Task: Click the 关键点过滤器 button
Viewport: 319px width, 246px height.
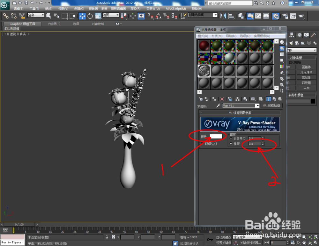Action: click(x=250, y=243)
